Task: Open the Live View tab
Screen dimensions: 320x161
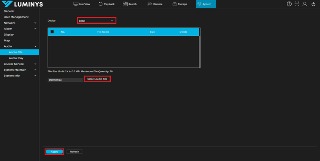Action: [82, 4]
